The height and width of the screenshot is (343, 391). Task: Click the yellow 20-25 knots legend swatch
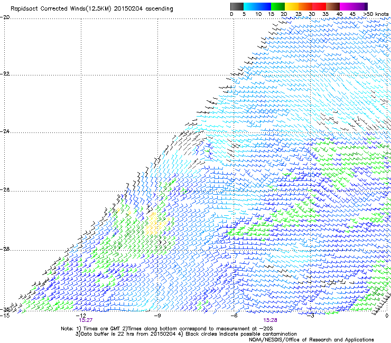coord(292,6)
